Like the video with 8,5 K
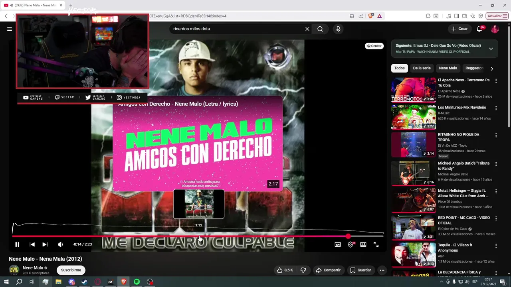Screen dimensions: 511x287 click(x=285, y=270)
